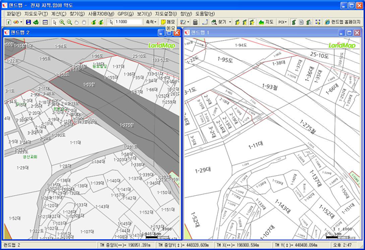Click the middle yellow-green map icon

(x=245, y=22)
